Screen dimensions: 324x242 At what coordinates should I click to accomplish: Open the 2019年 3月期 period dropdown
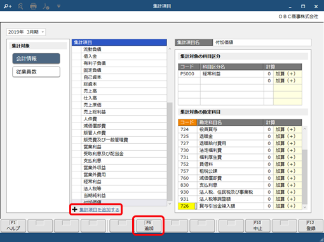(x=26, y=32)
